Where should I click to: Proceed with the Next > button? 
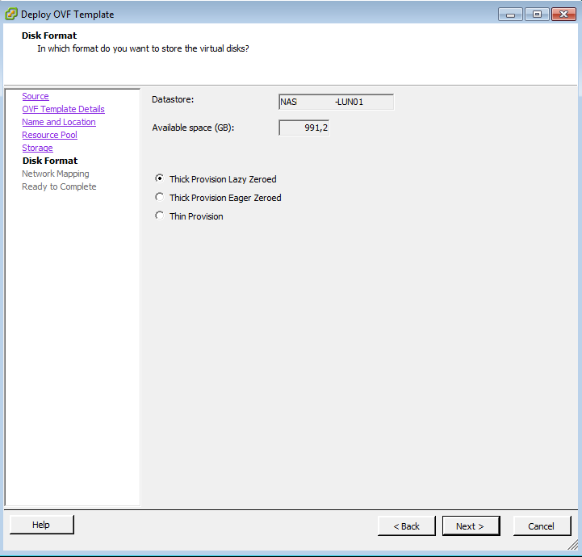coord(471,526)
